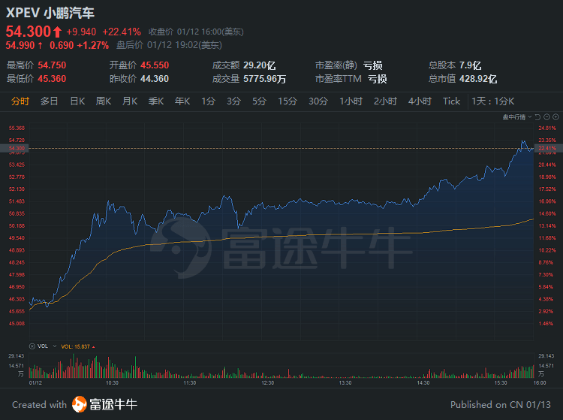This screenshot has height=420, width=563.
Task: Click the 最高价 value 54.750
Action: 52,65
